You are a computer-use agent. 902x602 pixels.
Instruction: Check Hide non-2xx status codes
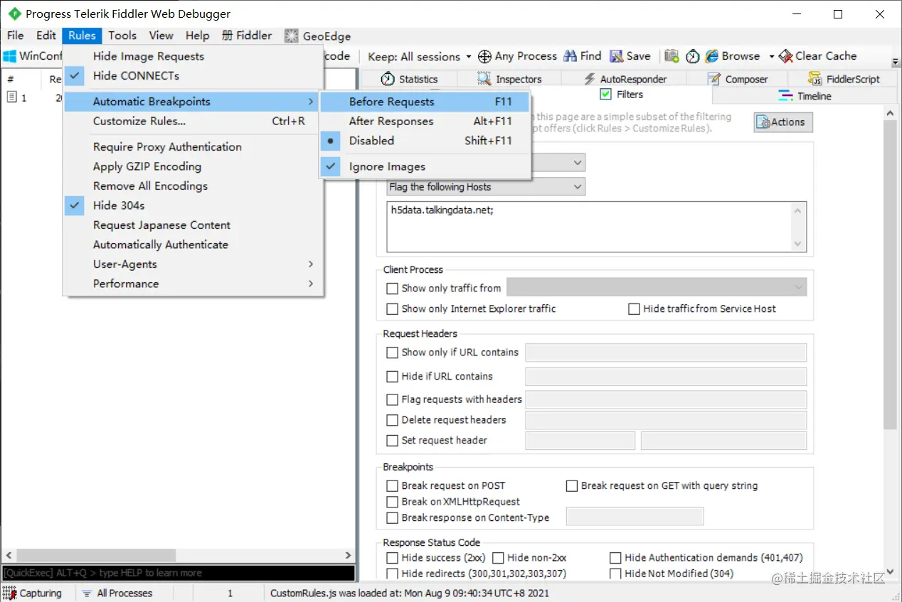(x=498, y=558)
